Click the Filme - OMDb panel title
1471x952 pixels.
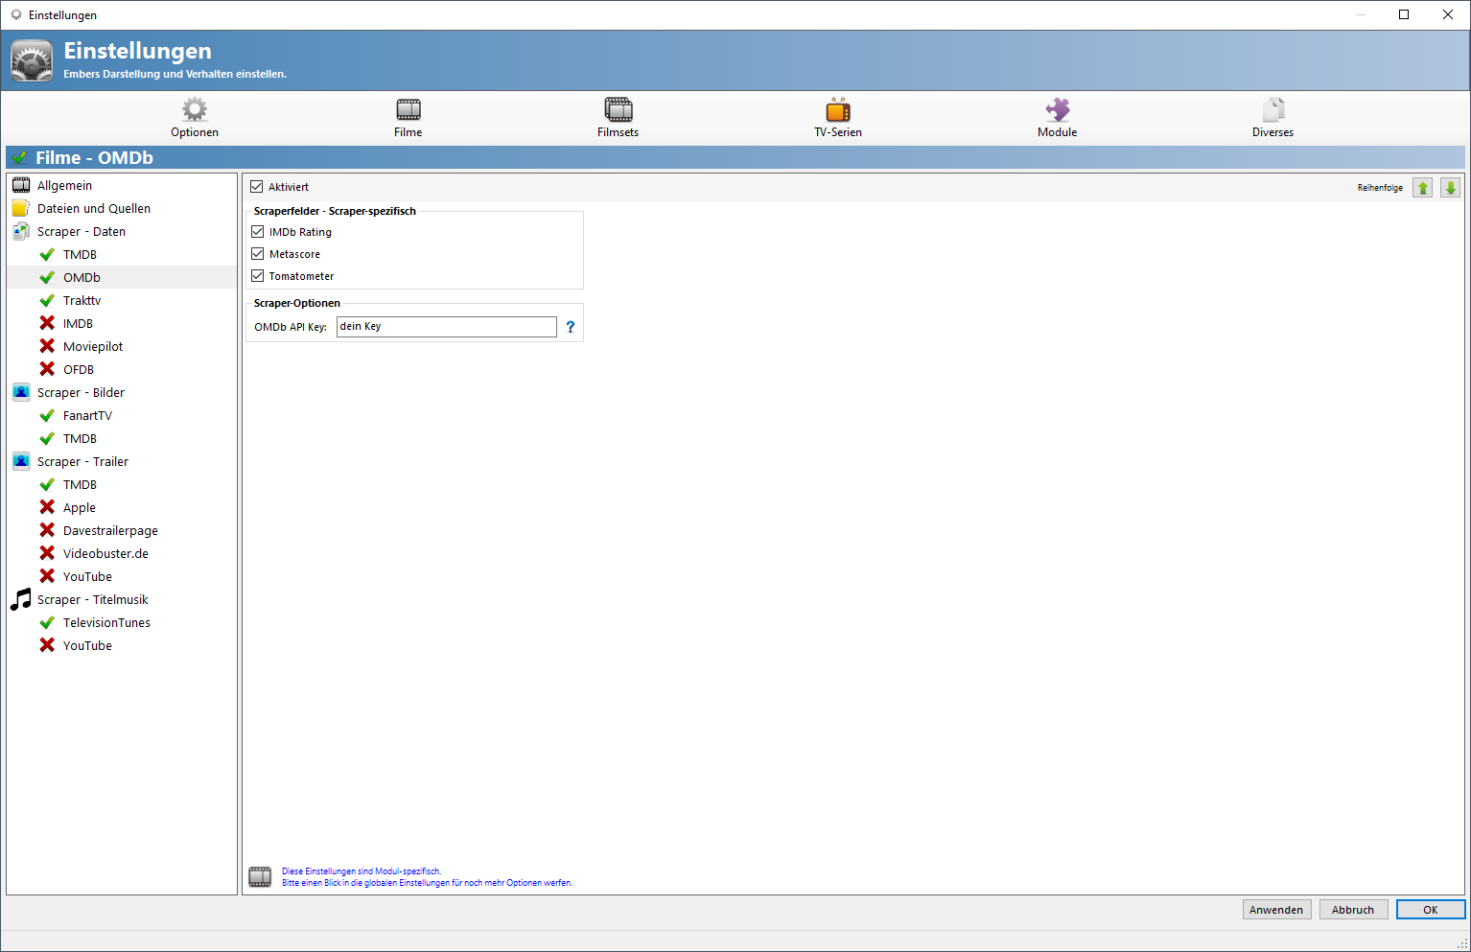point(95,158)
